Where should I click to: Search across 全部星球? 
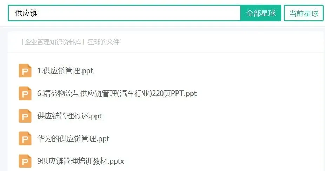coord(261,13)
